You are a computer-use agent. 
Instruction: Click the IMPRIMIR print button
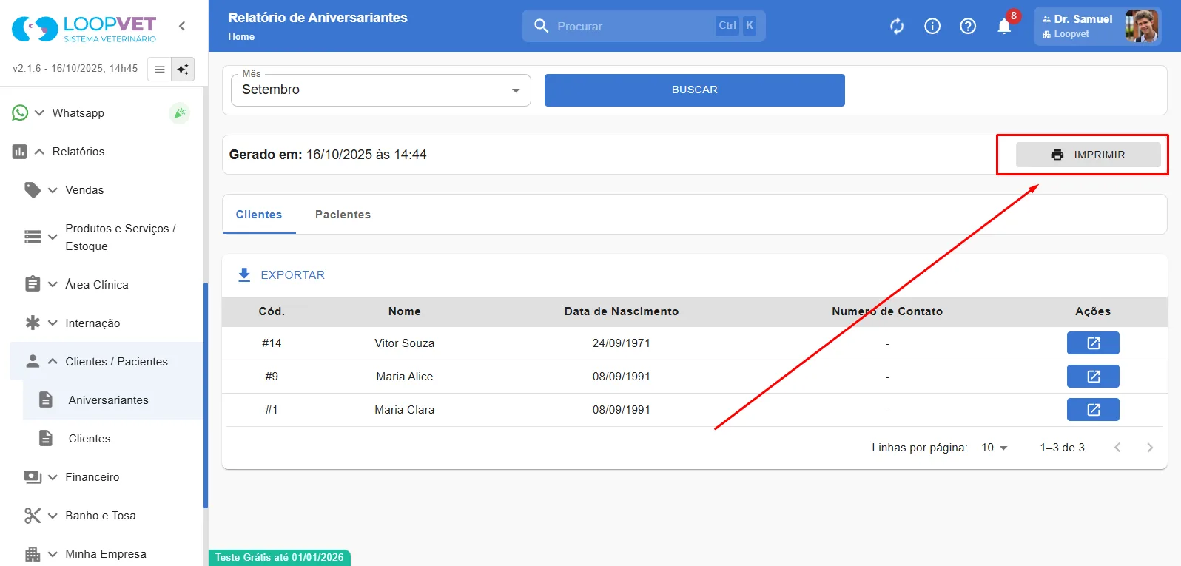click(1088, 155)
